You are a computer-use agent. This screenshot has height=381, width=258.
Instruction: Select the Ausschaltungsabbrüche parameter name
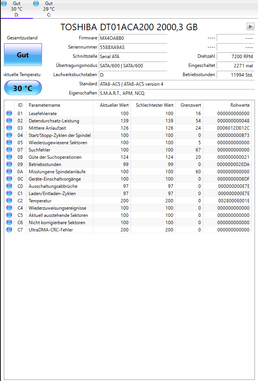(x=53, y=186)
